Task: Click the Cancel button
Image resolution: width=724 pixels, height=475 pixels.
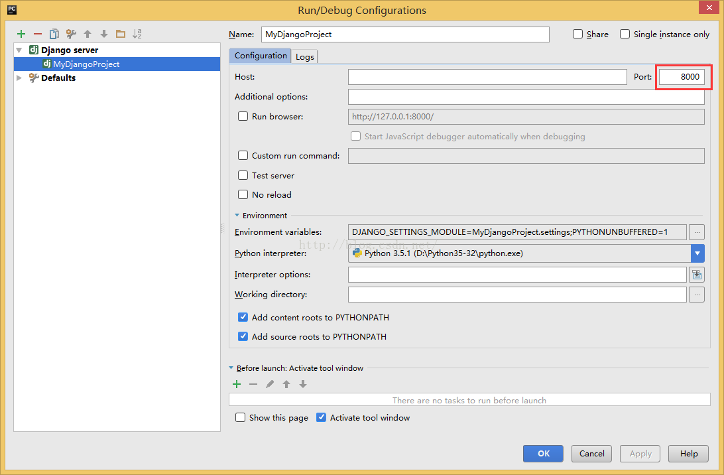Action: (x=591, y=454)
